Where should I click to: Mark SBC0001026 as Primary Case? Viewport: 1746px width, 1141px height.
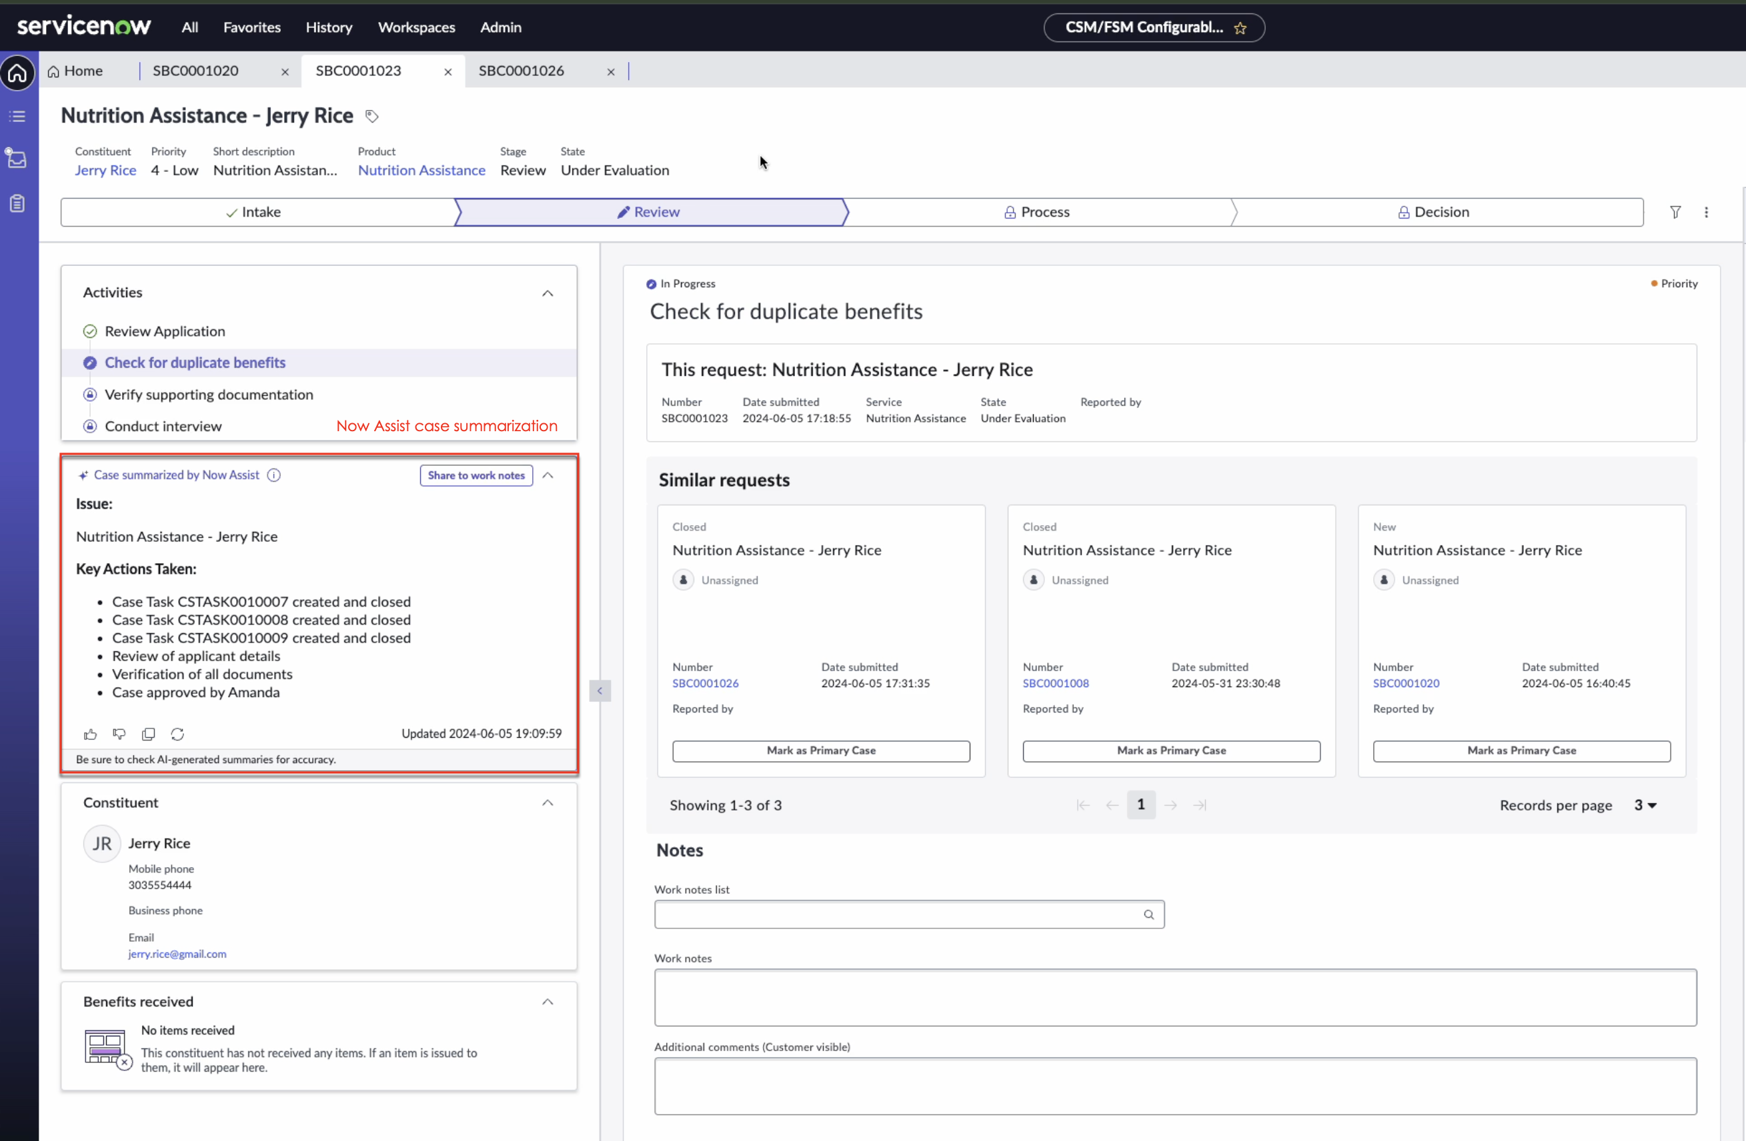click(x=821, y=750)
